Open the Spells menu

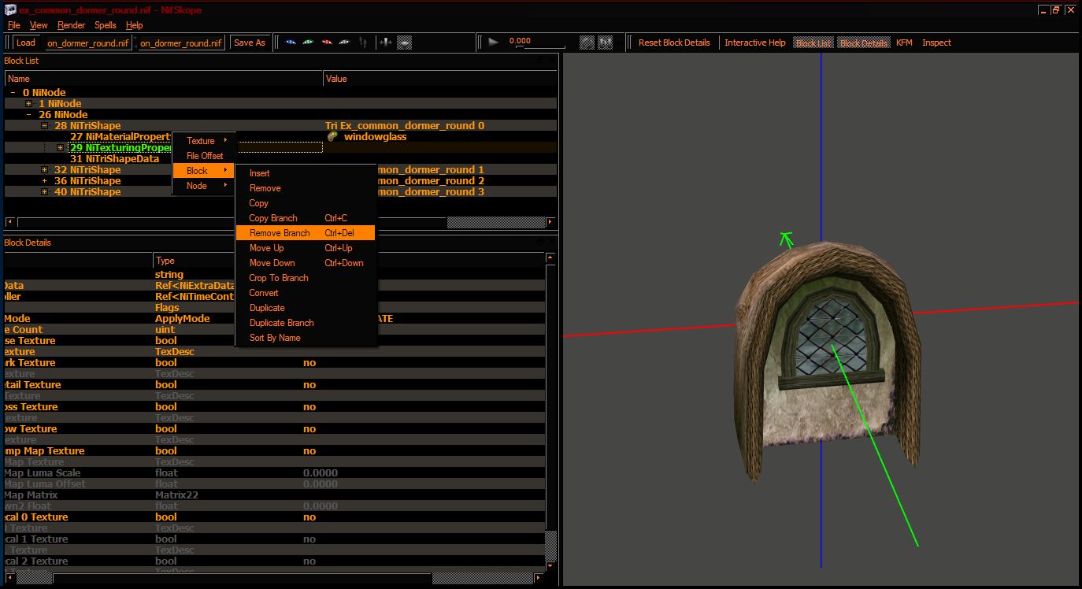click(106, 25)
